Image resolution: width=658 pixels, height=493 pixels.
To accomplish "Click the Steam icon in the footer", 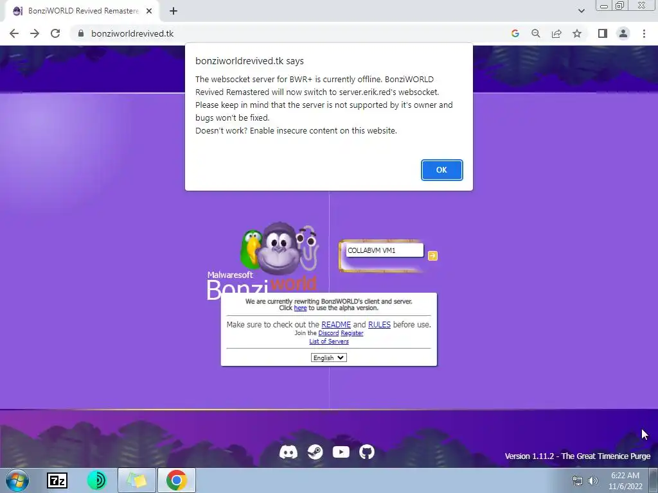I will click(x=315, y=452).
